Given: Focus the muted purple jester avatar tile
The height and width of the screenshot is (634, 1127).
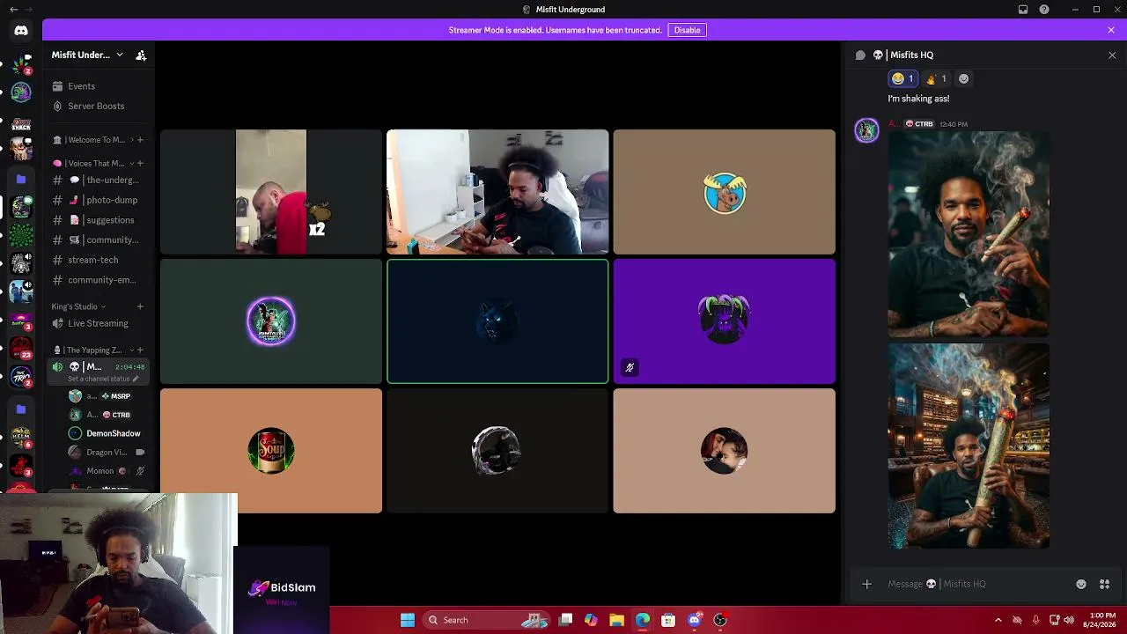Looking at the screenshot, I should pos(724,321).
